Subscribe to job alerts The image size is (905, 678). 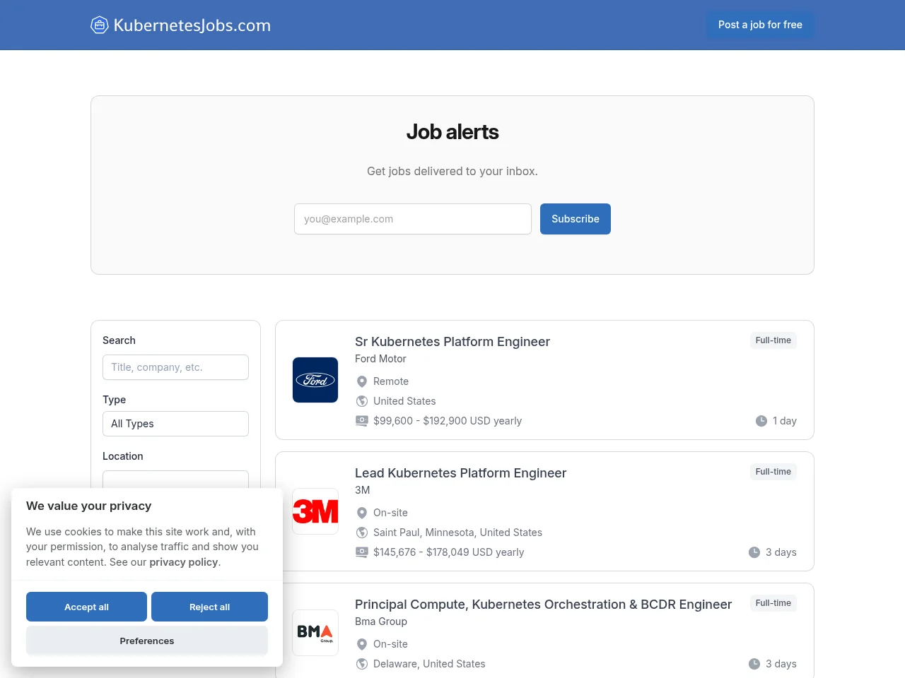point(576,219)
